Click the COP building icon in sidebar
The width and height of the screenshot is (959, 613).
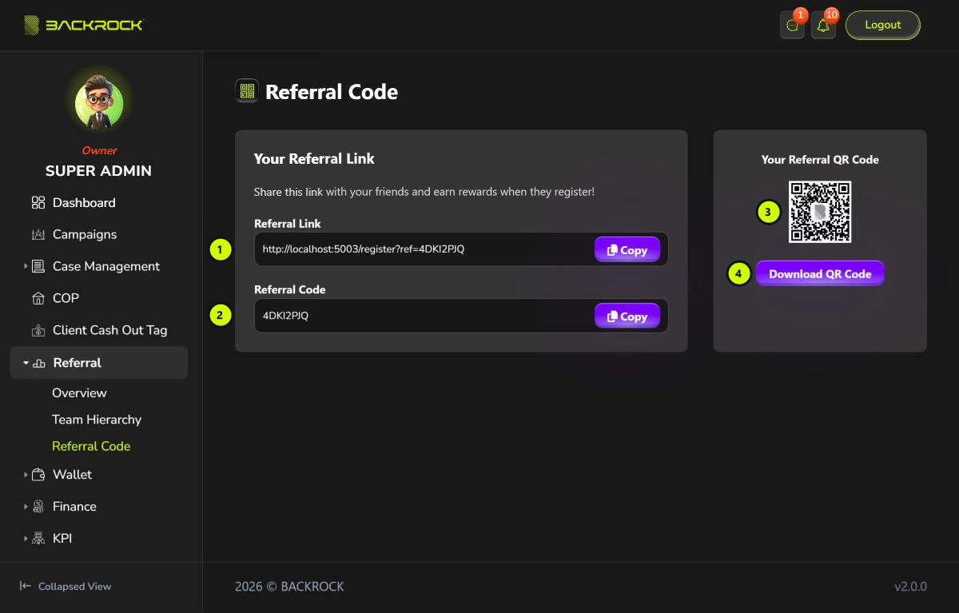pos(38,299)
